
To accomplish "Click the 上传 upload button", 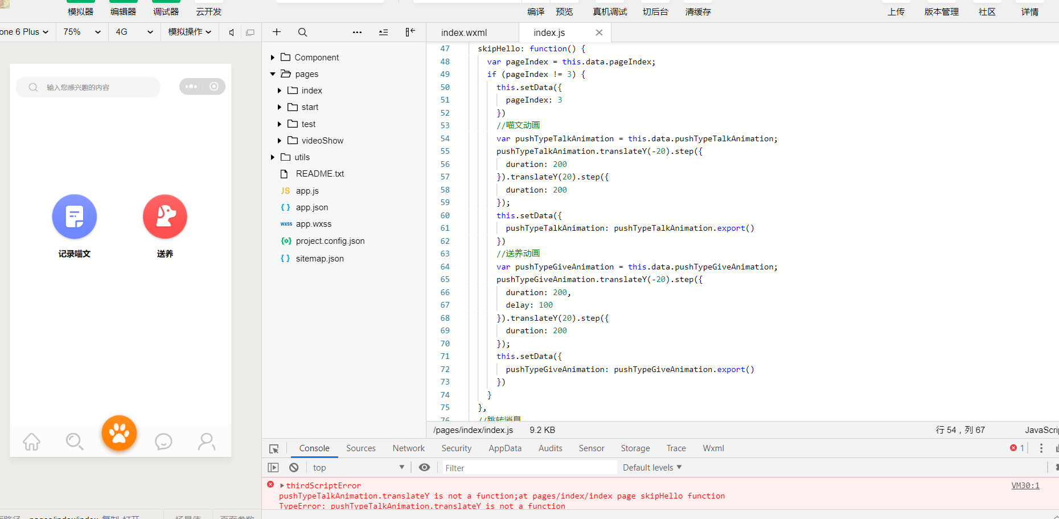I will 896,12.
